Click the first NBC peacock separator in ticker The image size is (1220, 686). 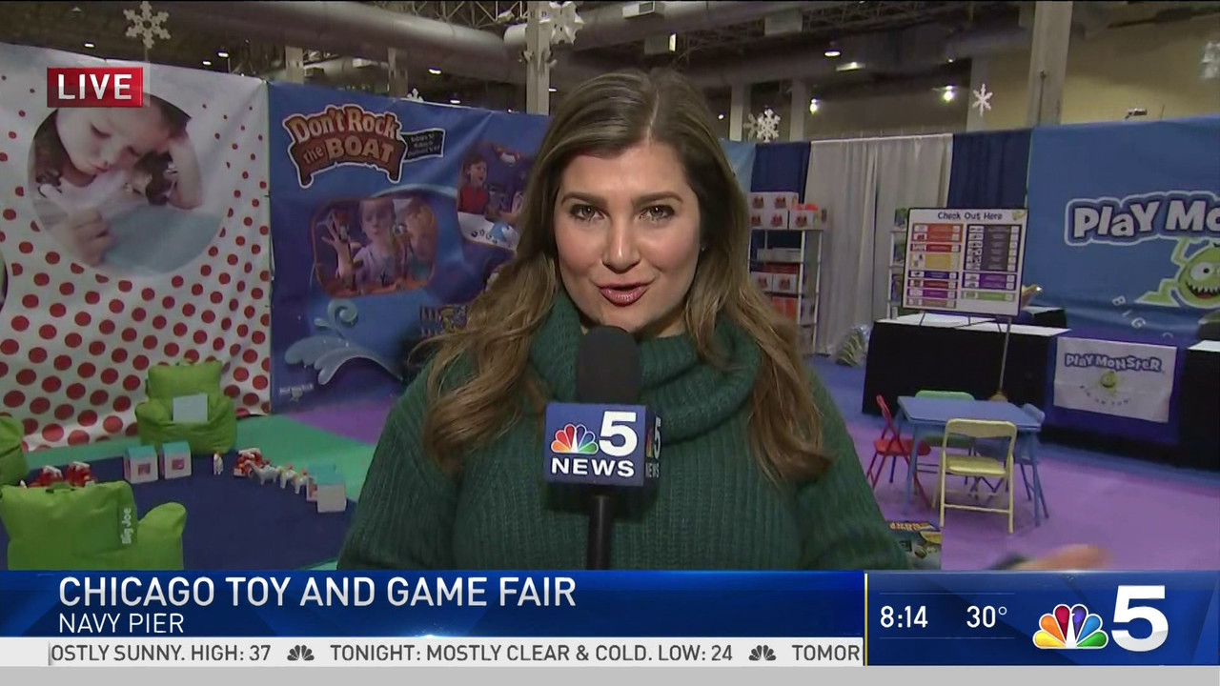[x=300, y=654]
